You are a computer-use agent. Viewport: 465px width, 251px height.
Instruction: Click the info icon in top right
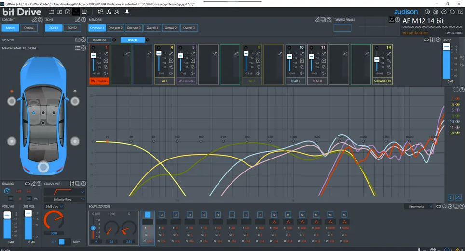[x=452, y=12]
